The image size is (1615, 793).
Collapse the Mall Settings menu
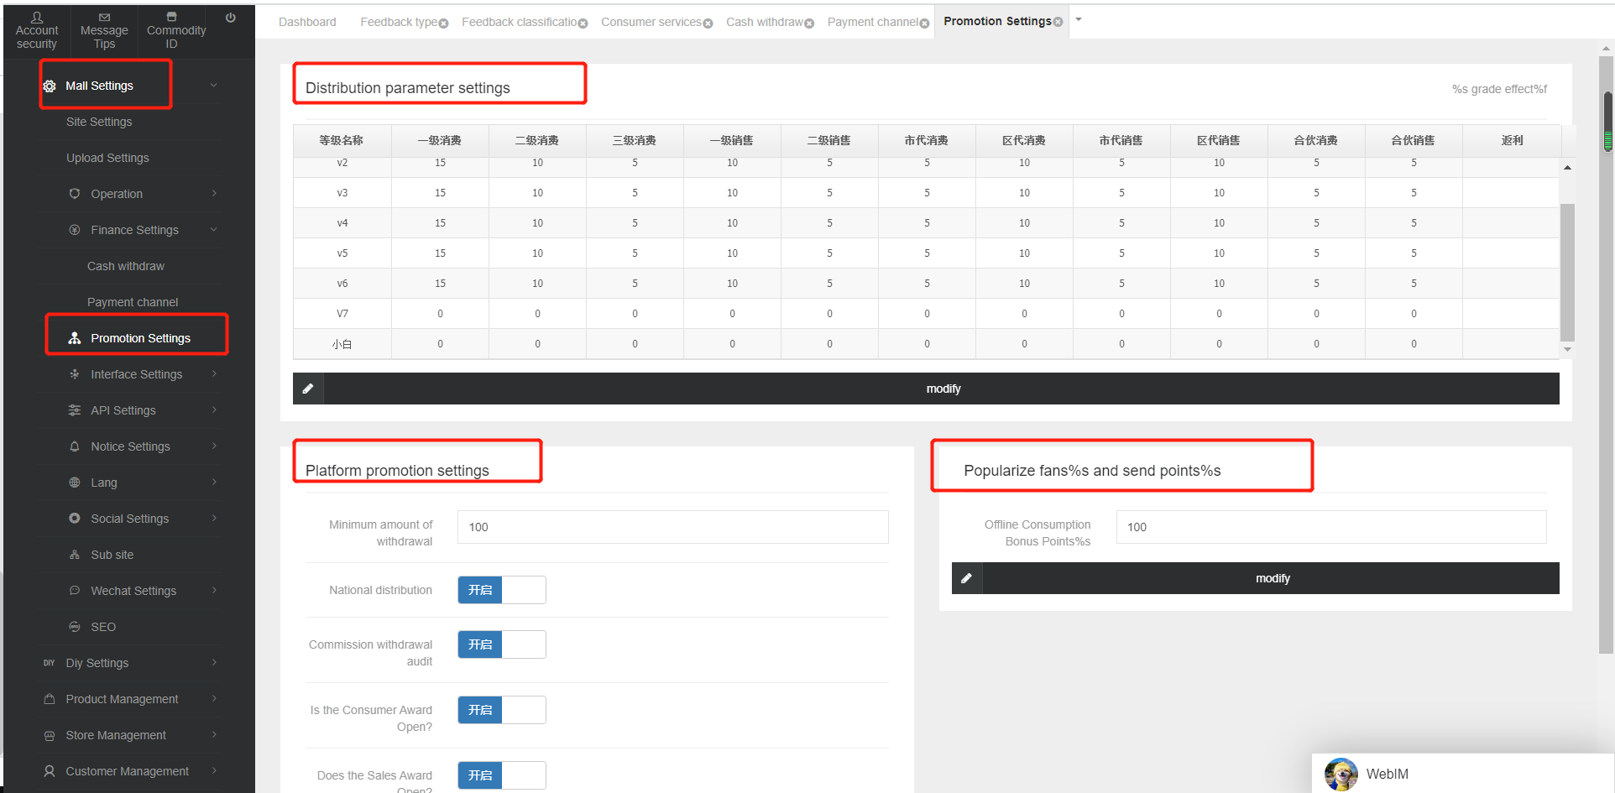click(x=214, y=86)
